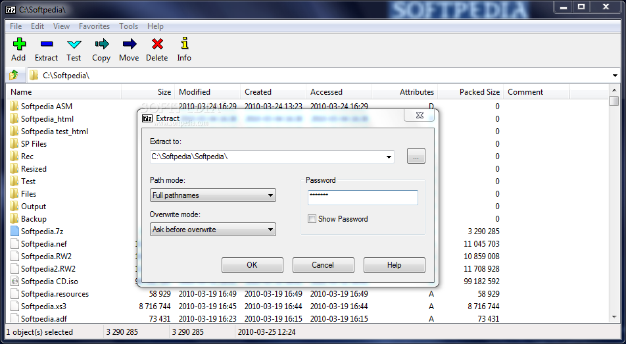Click the Softpedia.nef file icon

[x=14, y=244]
